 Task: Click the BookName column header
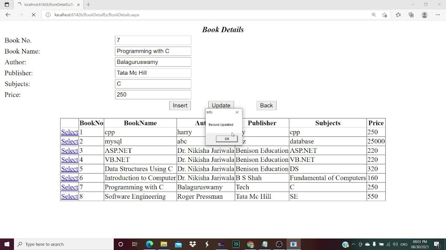[x=140, y=123]
